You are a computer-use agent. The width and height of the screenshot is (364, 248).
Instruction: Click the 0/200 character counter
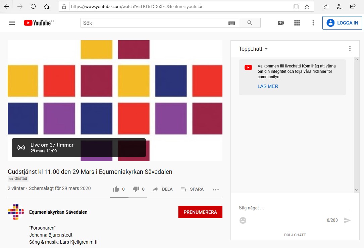332,220
